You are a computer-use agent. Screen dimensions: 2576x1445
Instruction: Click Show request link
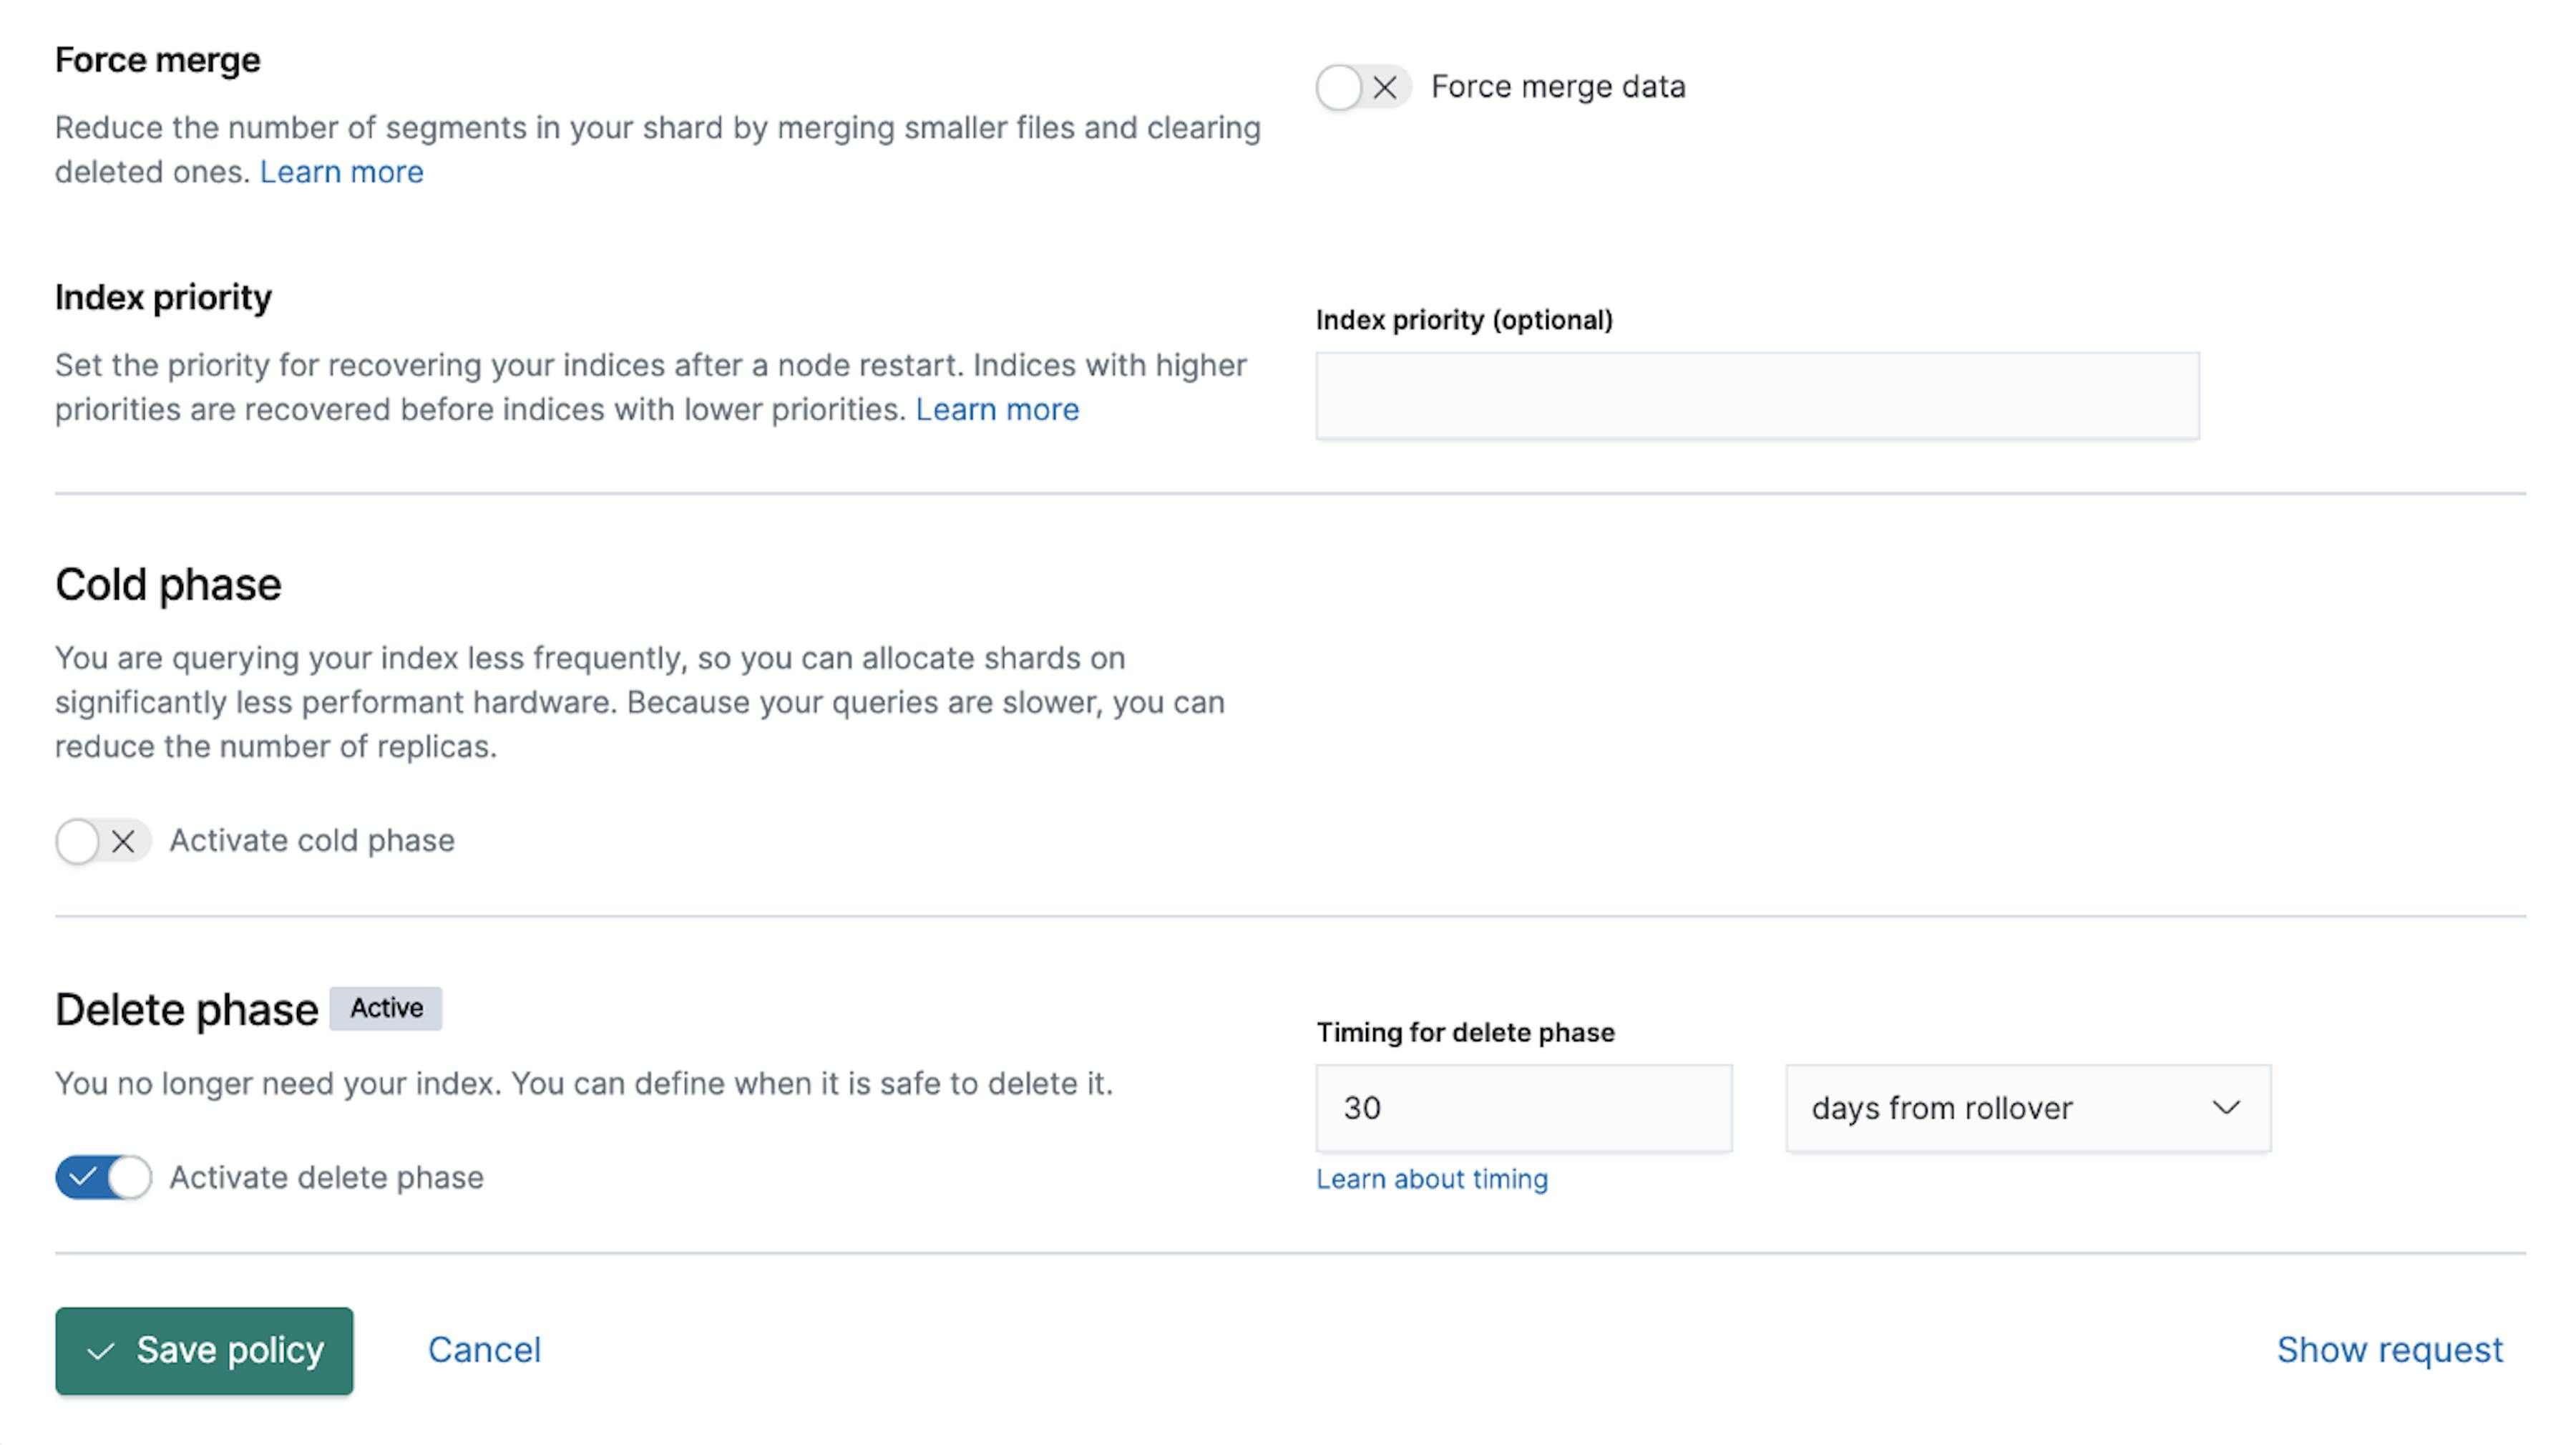pyautogui.click(x=2389, y=1350)
